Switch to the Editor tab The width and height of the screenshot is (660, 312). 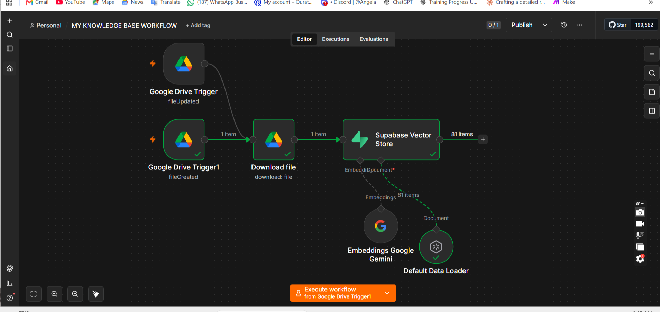point(304,39)
